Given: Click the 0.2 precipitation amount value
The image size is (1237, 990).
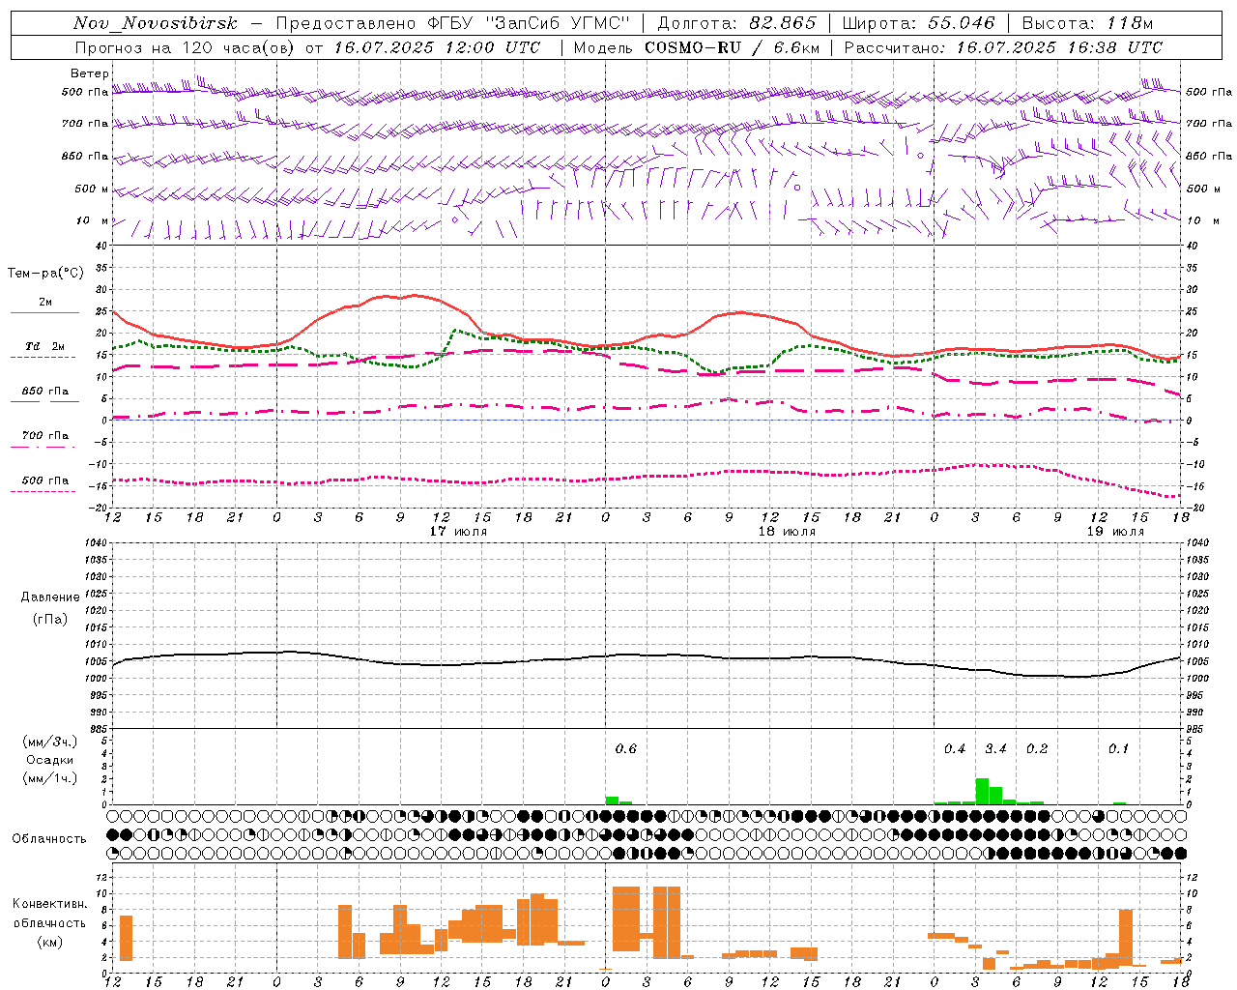Looking at the screenshot, I should 1037,749.
